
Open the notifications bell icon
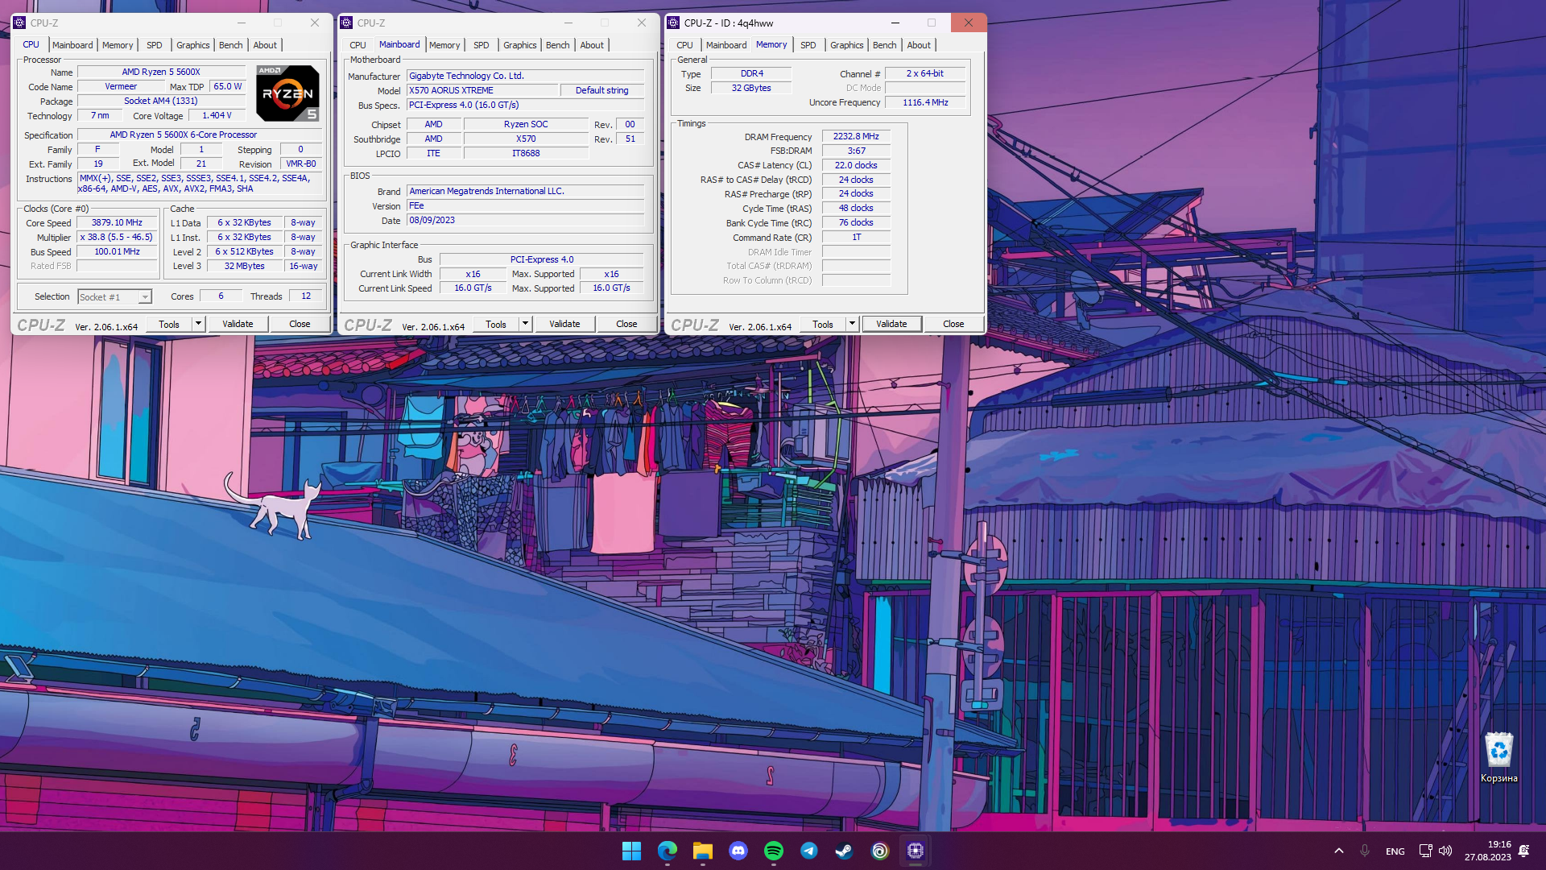coord(1523,851)
